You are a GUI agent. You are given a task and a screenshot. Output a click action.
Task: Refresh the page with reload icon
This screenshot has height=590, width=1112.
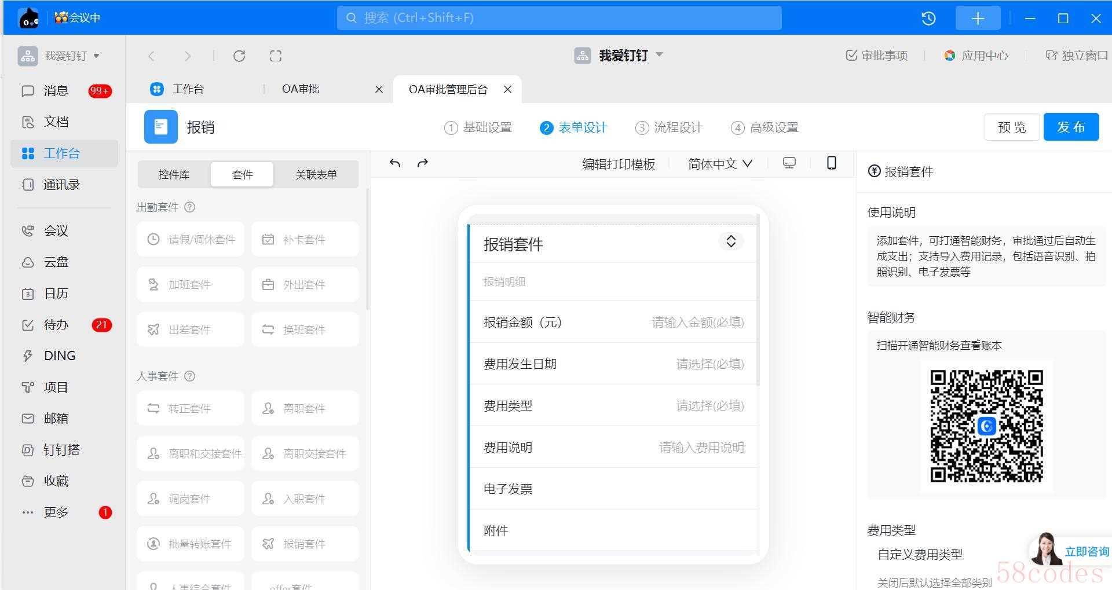click(239, 56)
